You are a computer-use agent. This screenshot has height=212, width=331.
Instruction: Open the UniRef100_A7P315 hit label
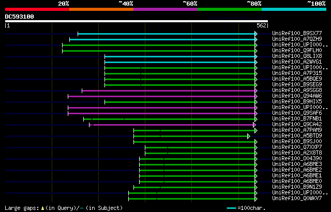click(297, 73)
